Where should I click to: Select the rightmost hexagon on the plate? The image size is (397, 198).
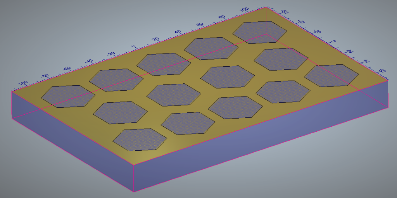click(x=331, y=76)
